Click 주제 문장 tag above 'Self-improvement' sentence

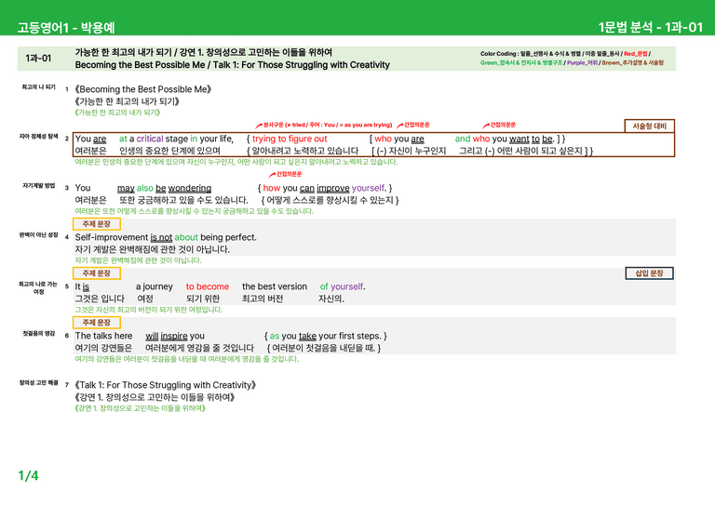coord(97,224)
